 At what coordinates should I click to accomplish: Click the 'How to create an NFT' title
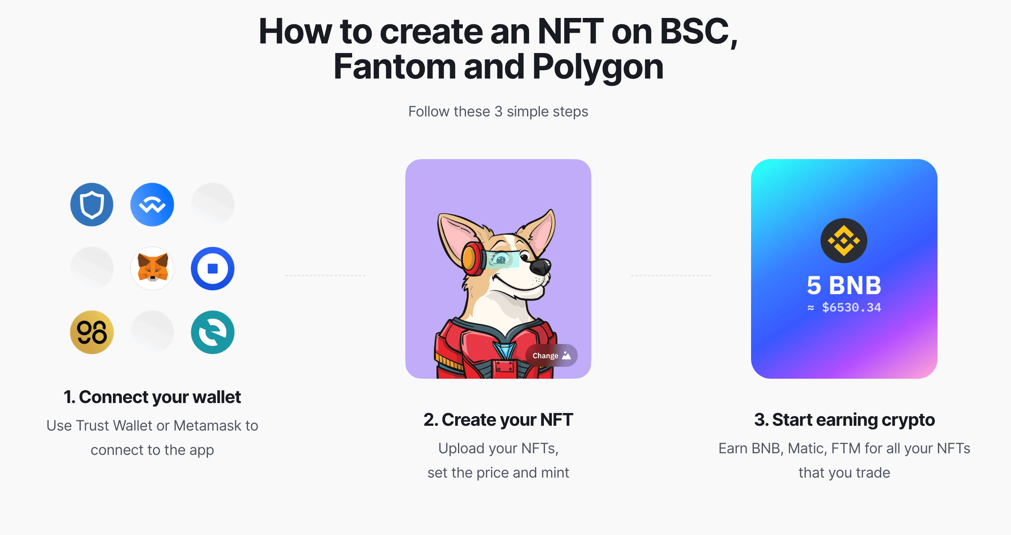(498, 49)
